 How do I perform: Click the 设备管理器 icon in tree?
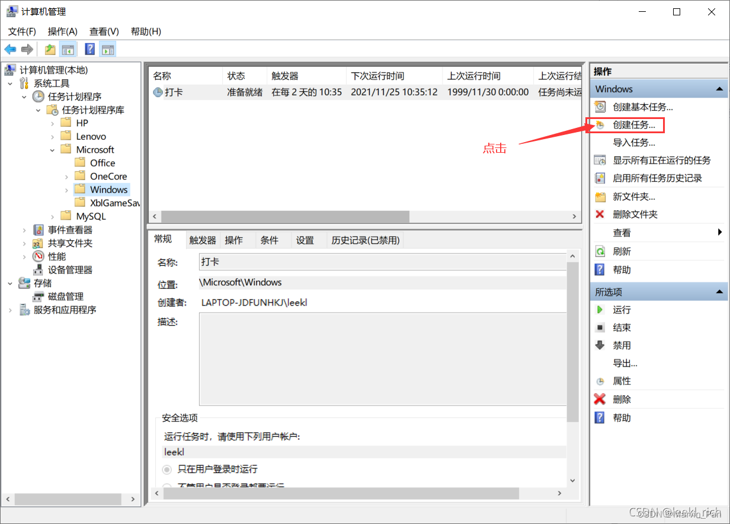click(39, 270)
